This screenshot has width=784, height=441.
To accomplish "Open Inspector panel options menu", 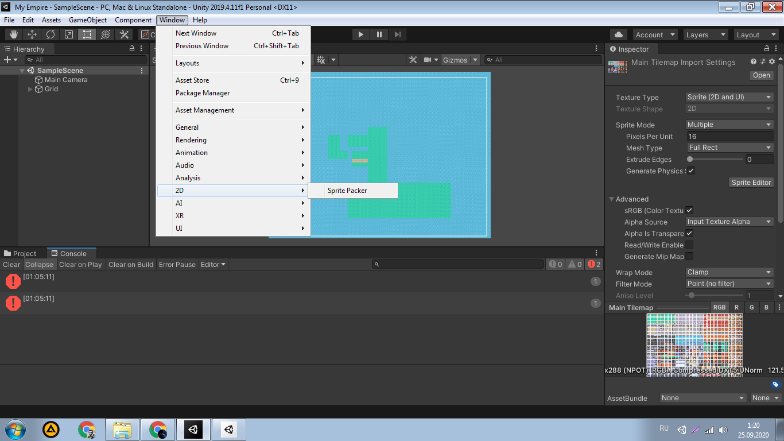I will [x=777, y=49].
